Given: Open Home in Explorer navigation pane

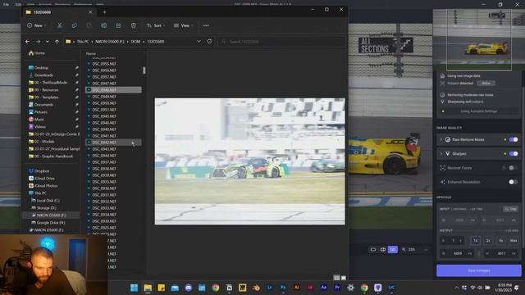Looking at the screenshot, I should [37, 53].
